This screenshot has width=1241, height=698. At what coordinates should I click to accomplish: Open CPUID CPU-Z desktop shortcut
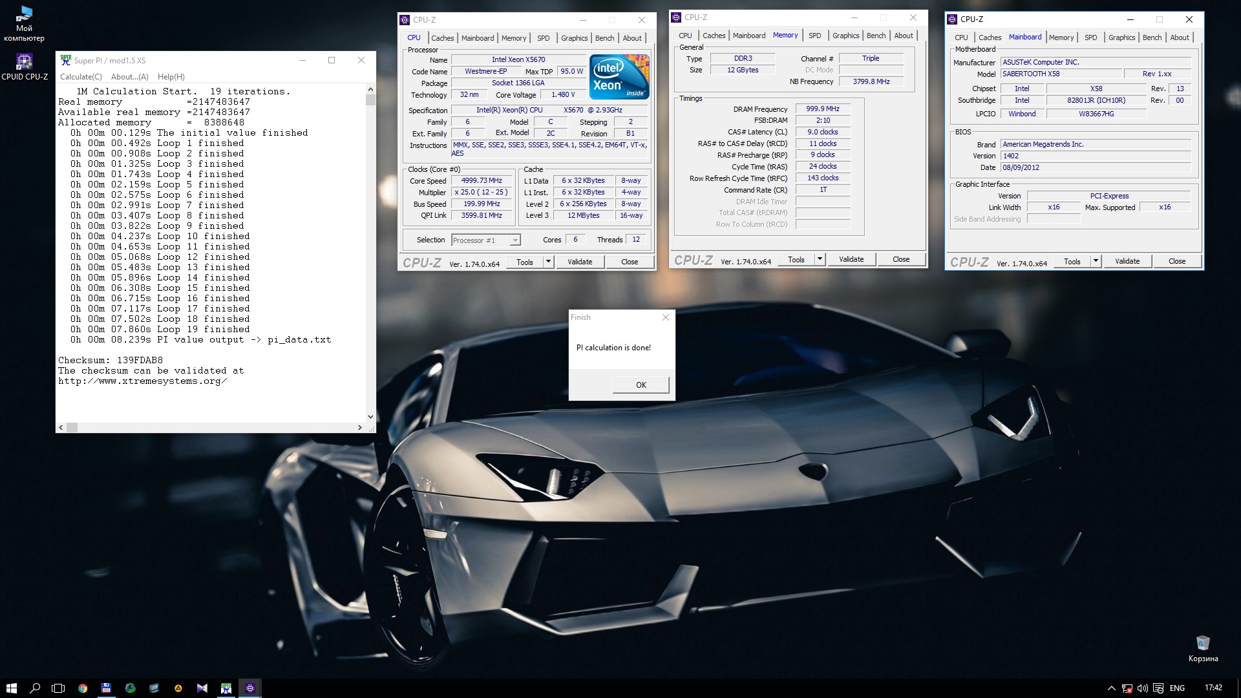click(24, 63)
